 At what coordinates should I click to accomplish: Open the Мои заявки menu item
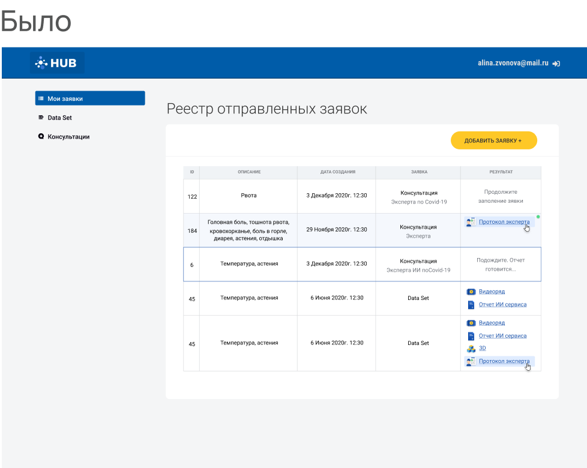[90, 98]
